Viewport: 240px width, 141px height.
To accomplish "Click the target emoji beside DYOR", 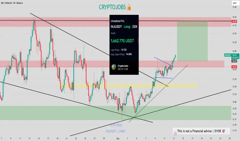I will (x=224, y=131).
